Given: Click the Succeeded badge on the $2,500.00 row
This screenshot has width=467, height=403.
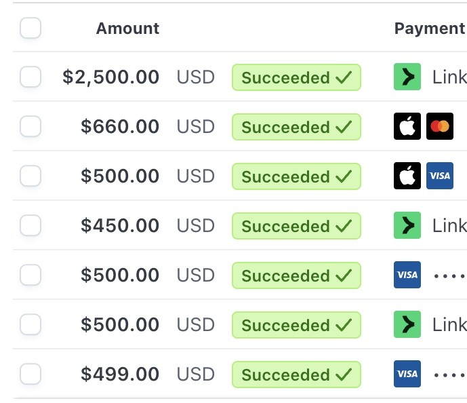Looking at the screenshot, I should [296, 77].
